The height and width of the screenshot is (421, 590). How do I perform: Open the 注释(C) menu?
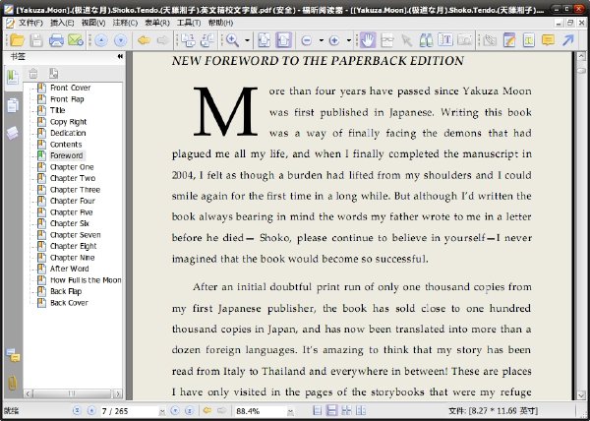click(x=125, y=23)
